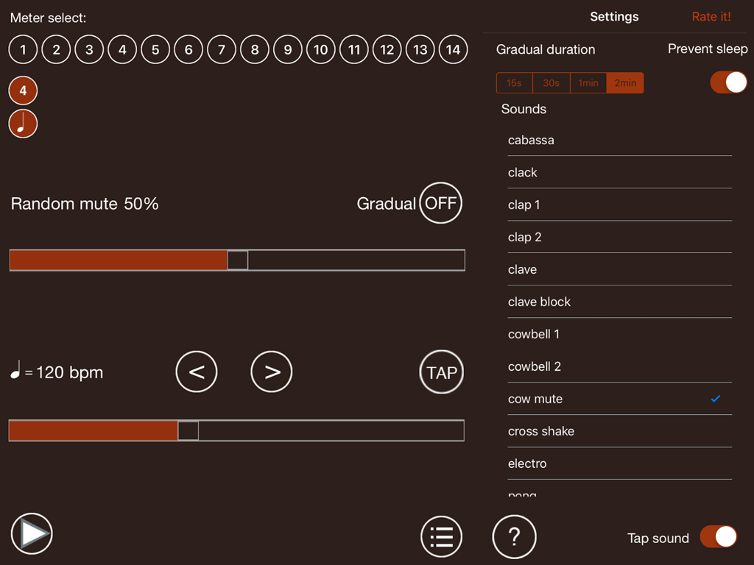
Task: Open the Settings tab
Action: point(614,15)
